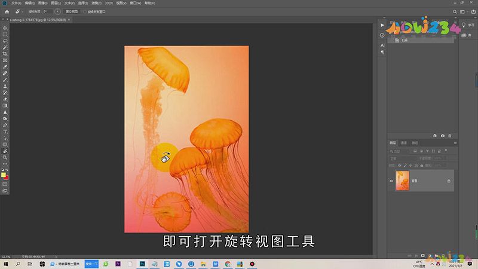Open the Actions panel play icon
478x269 pixels.
click(382, 25)
